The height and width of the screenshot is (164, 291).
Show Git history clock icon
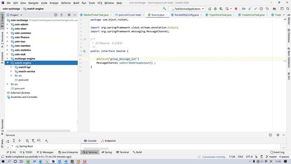261,9
